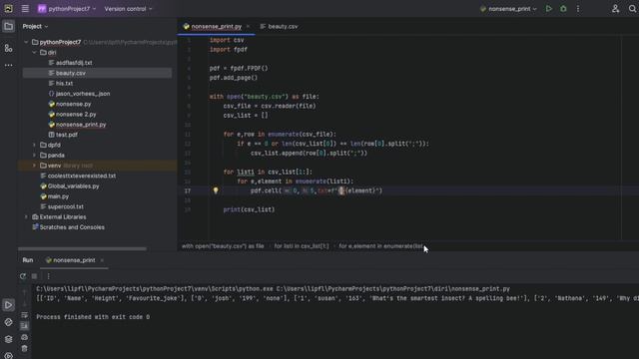The width and height of the screenshot is (639, 359).
Task: Click breadcrumb 'for listi in csv_list[1:]'
Action: tap(302, 246)
